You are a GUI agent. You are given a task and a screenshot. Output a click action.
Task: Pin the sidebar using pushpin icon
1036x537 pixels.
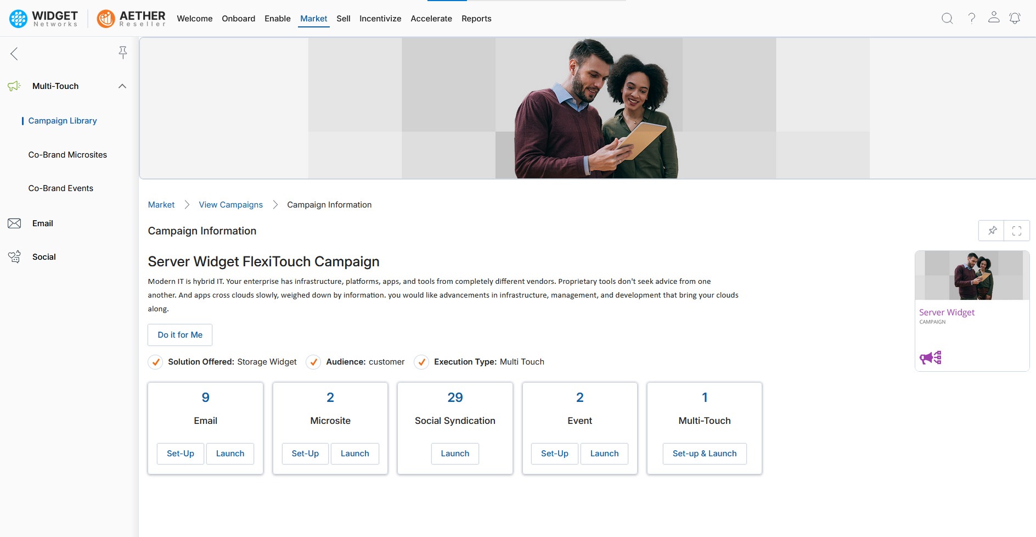(x=123, y=53)
